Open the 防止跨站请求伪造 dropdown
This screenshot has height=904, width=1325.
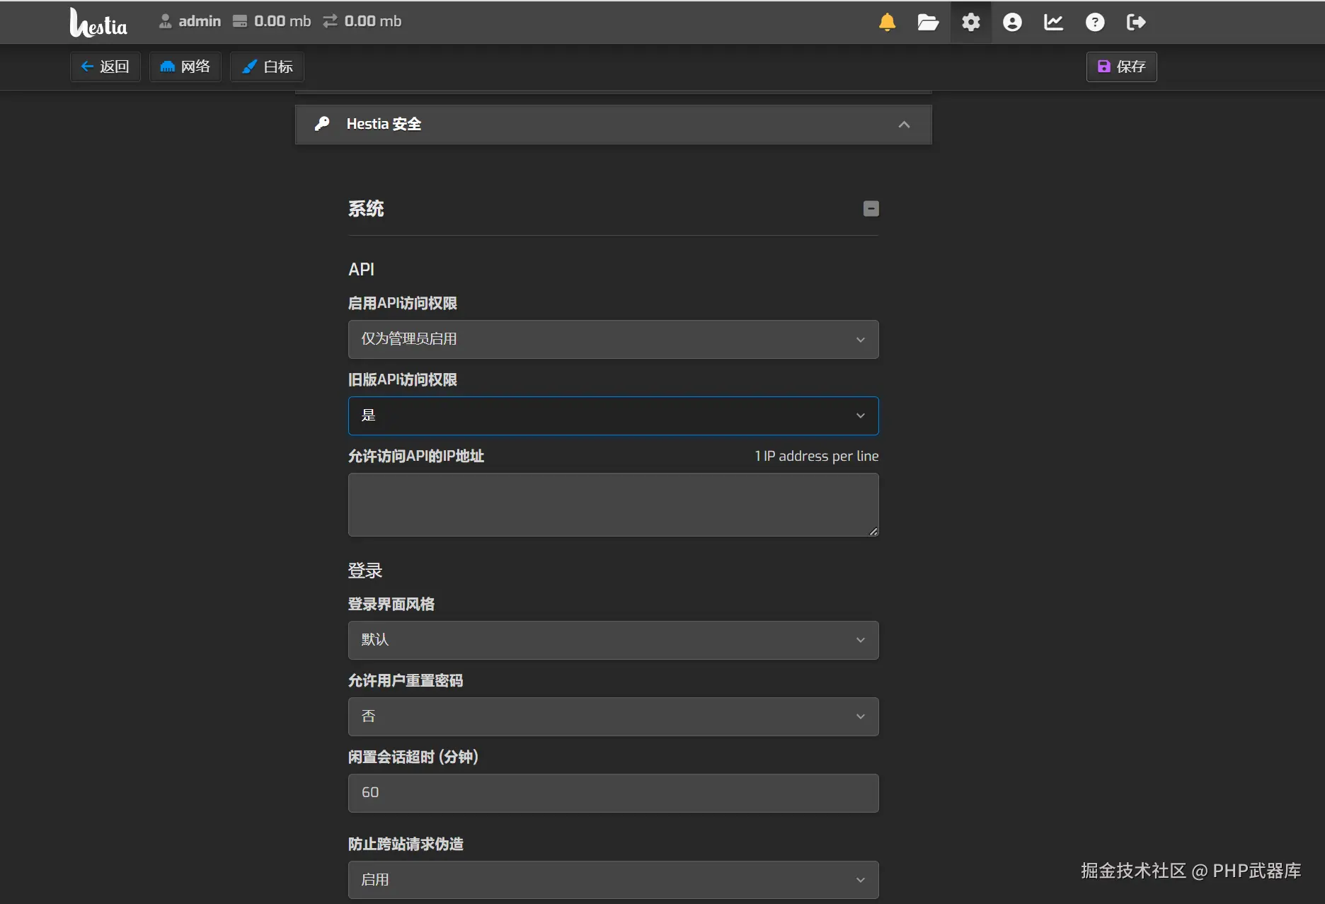tap(613, 880)
